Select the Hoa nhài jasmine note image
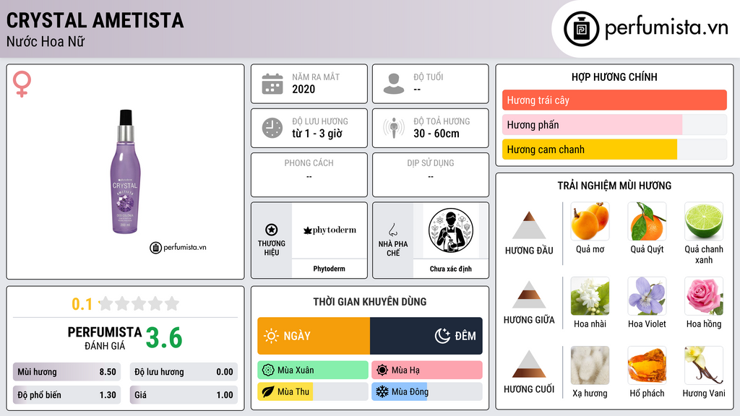The width and height of the screenshot is (740, 416). point(590,295)
